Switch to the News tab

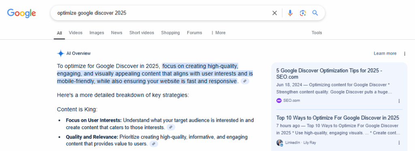pos(117,33)
